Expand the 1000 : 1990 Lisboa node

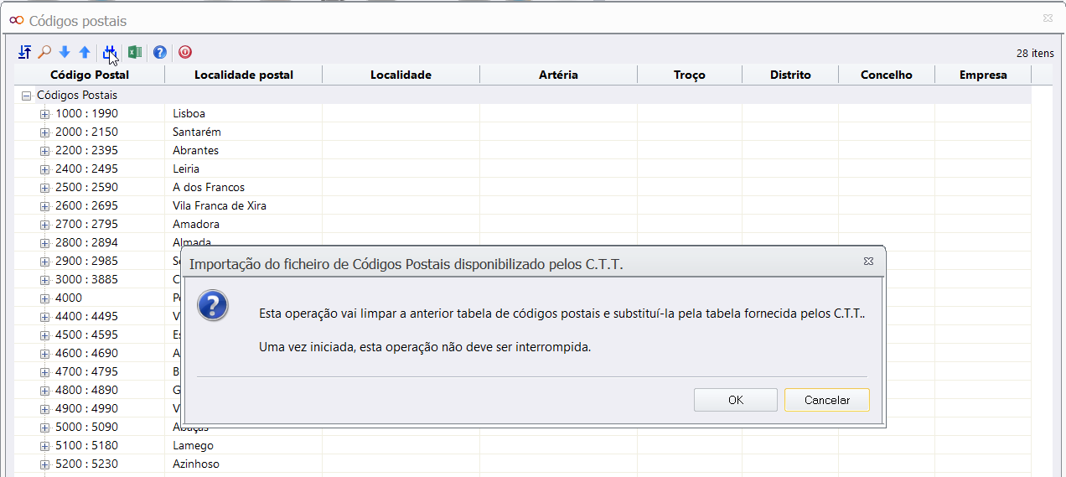tap(44, 114)
